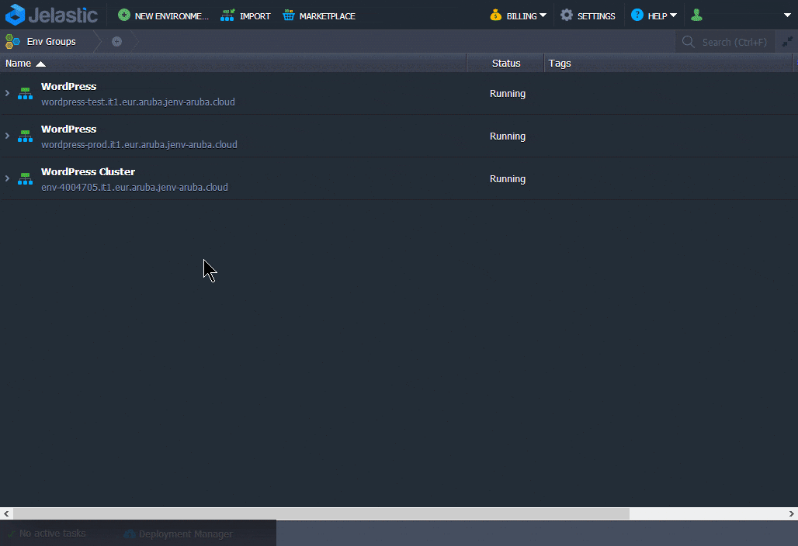Open the Marketplace
Screen dimensions: 798x546
[x=318, y=16]
